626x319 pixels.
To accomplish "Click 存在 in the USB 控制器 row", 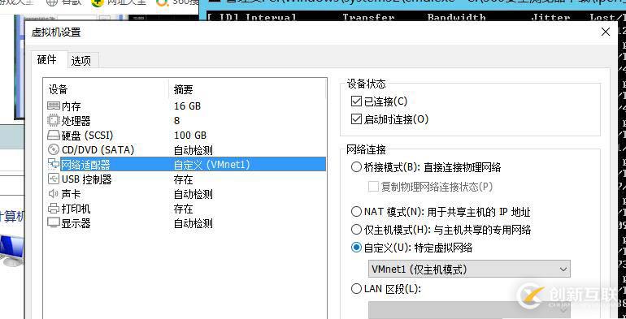I will (x=183, y=179).
